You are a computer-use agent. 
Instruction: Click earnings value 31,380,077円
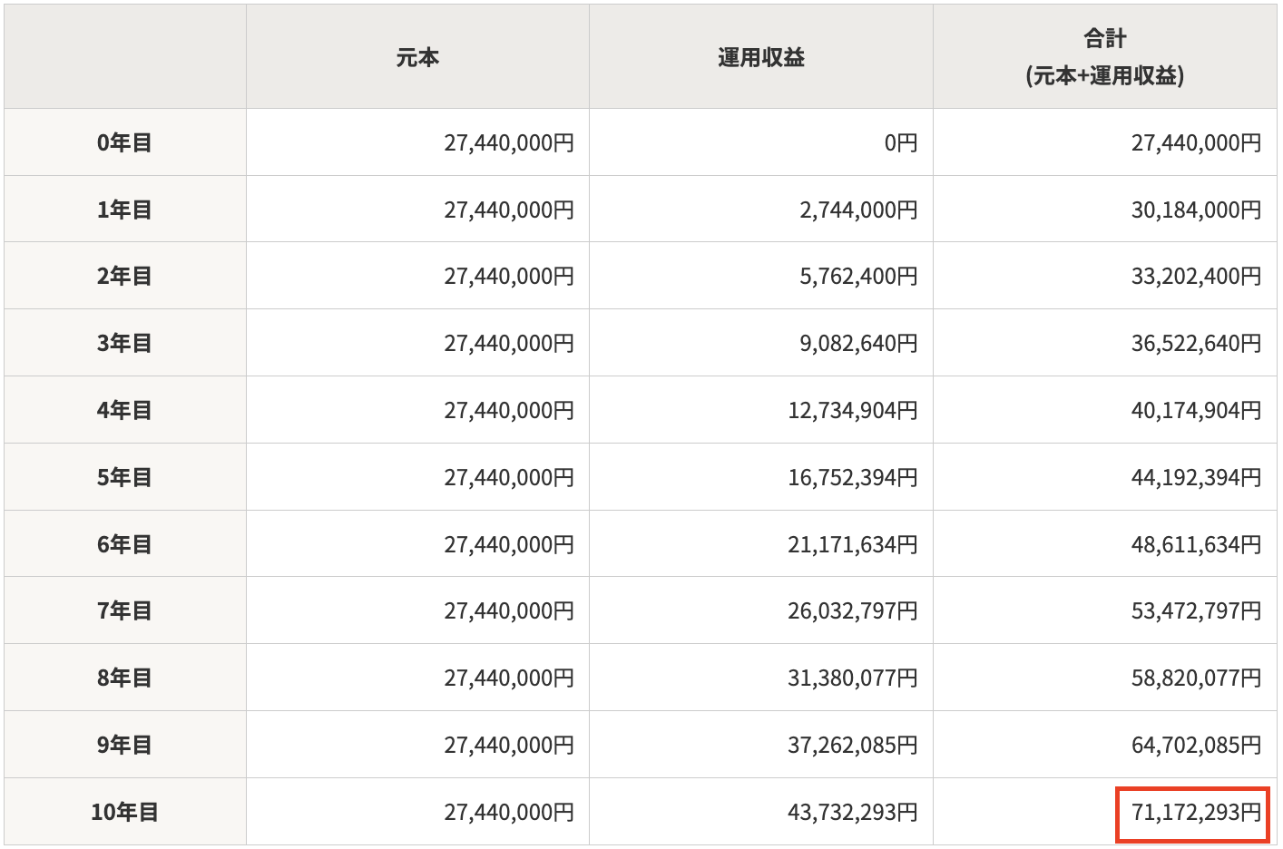pyautogui.click(x=853, y=678)
